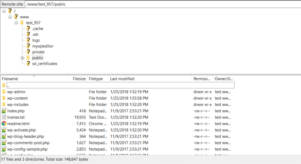Expand the public folder tree node
The width and height of the screenshot is (301, 164).
(x=22, y=58)
